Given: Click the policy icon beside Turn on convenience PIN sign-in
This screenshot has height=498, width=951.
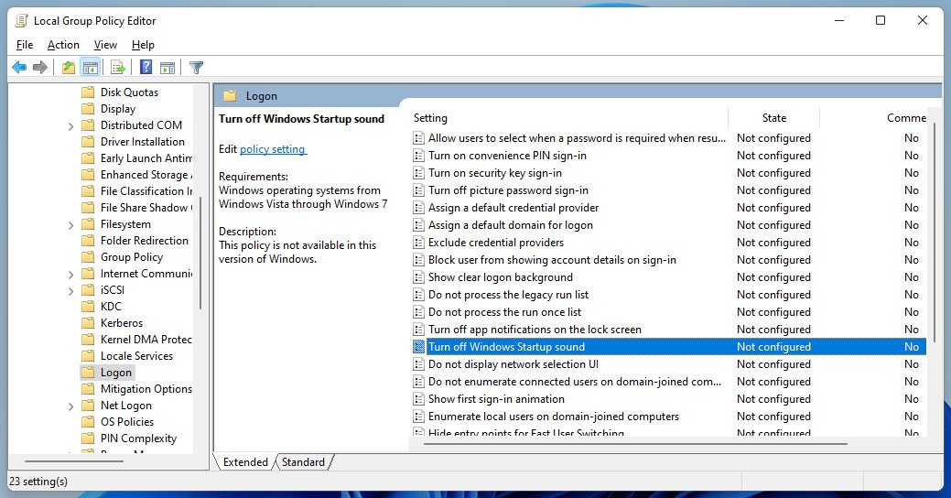Looking at the screenshot, I should coord(418,156).
